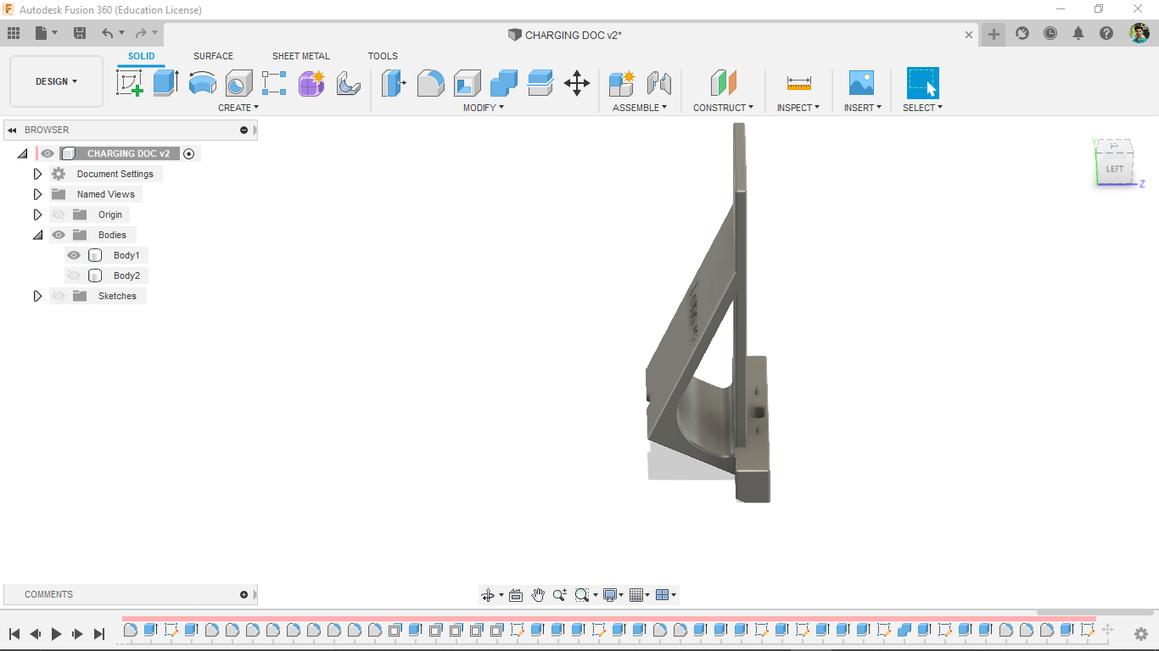Image resolution: width=1159 pixels, height=651 pixels.
Task: Play the design history timeline
Action: [55, 633]
